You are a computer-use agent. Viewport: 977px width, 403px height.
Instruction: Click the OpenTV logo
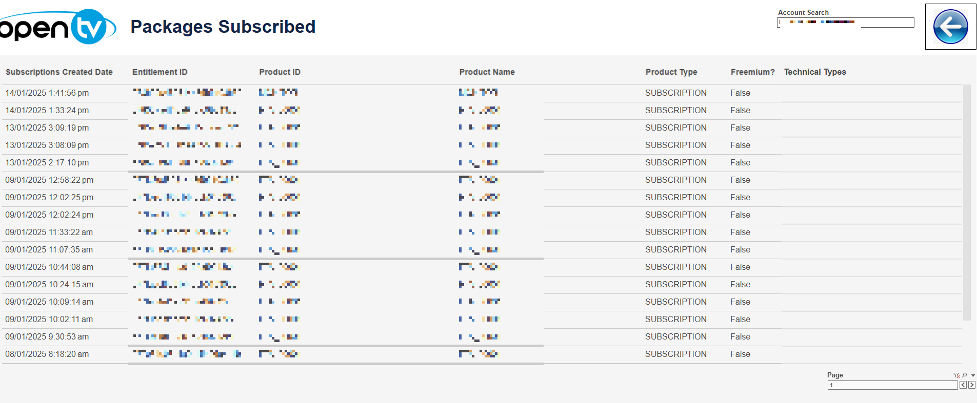56,27
